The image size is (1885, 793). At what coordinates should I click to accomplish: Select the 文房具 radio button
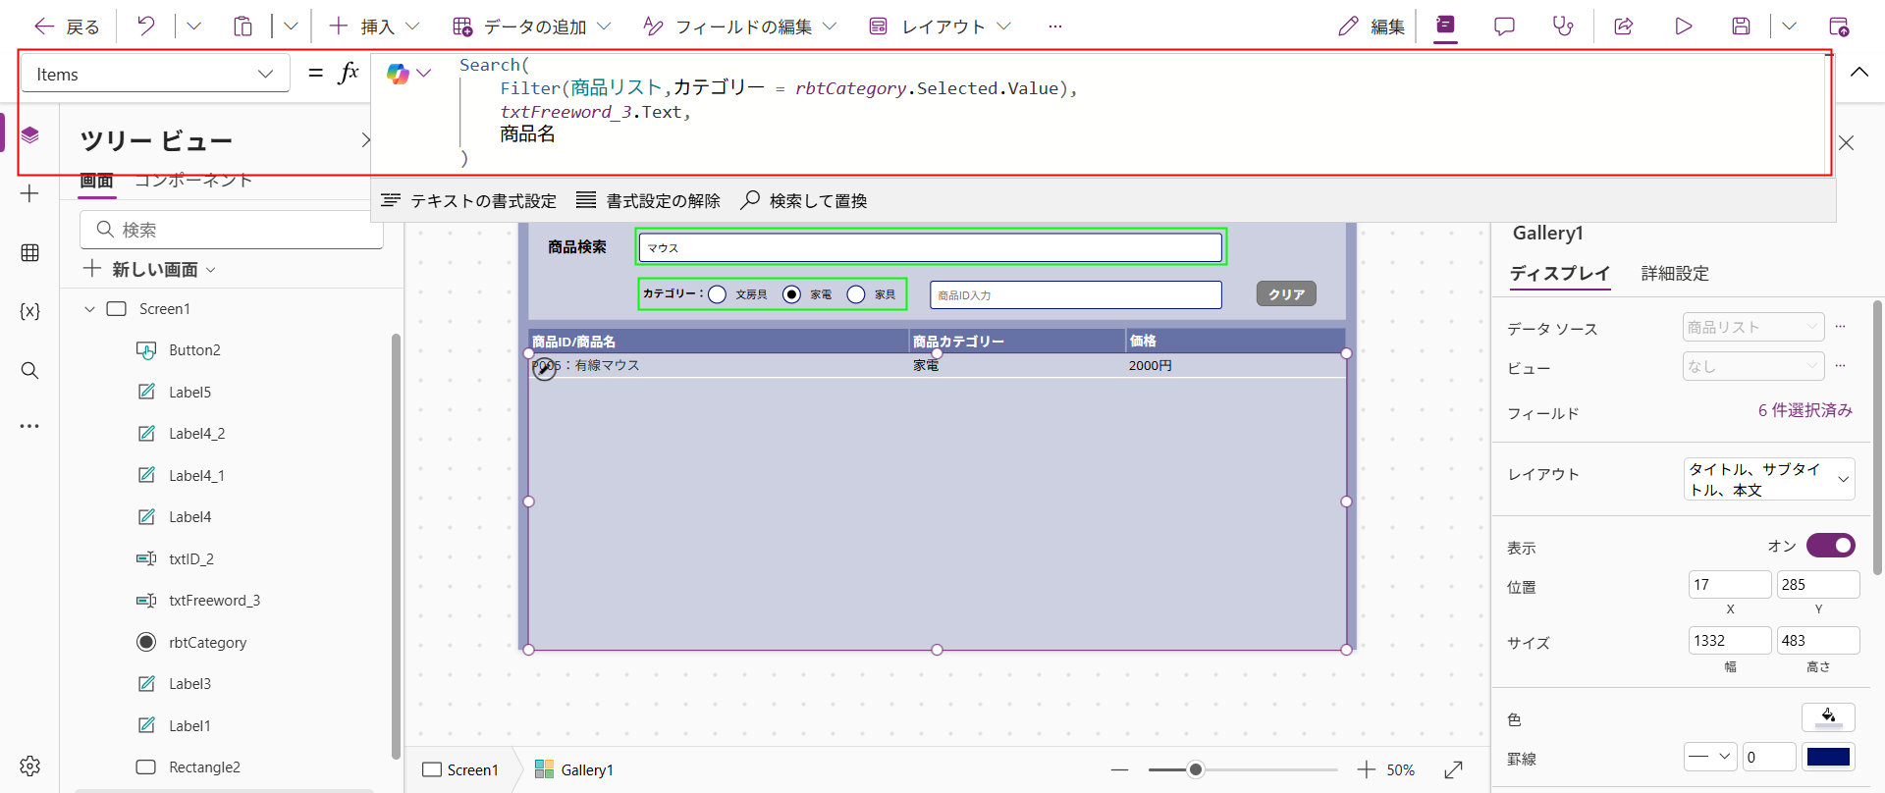point(718,294)
